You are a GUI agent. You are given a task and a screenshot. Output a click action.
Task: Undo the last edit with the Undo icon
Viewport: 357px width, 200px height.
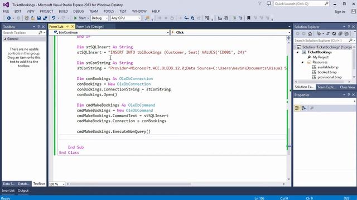click(54, 18)
